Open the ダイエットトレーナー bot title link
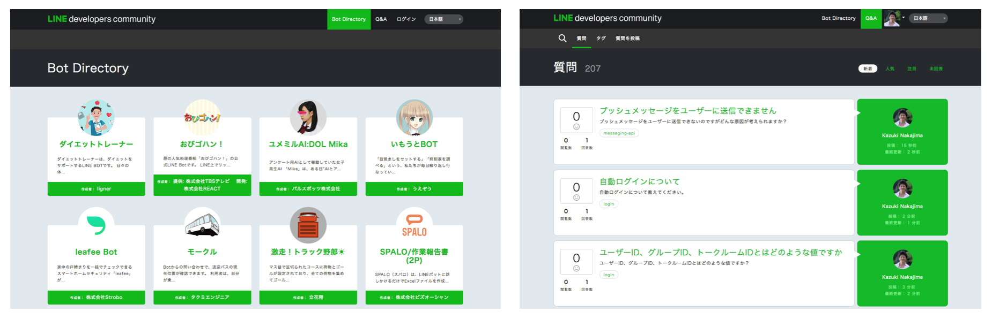Image resolution: width=992 pixels, height=319 pixels. click(x=96, y=144)
